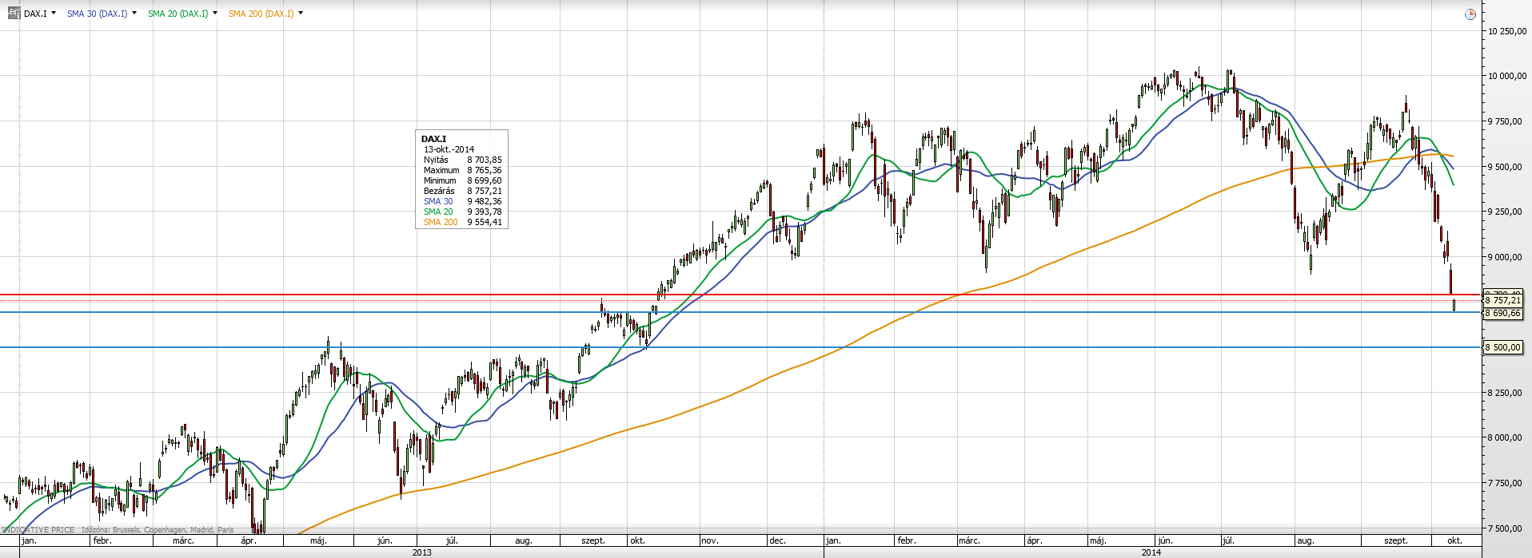Expand the SMA 200 (DAX.I) dropdown arrow
Viewport: 1532px width, 558px height.
tap(300, 13)
